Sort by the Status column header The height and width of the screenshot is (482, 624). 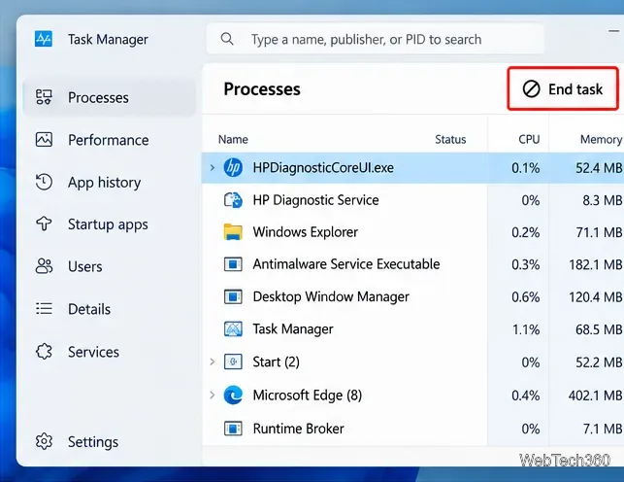[450, 139]
